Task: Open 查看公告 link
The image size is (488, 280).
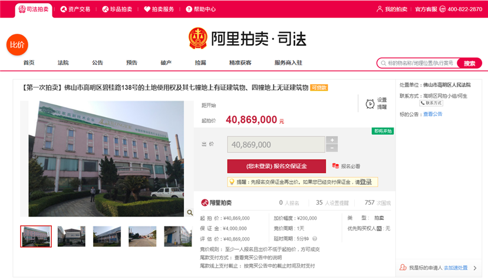Action: 433,114
